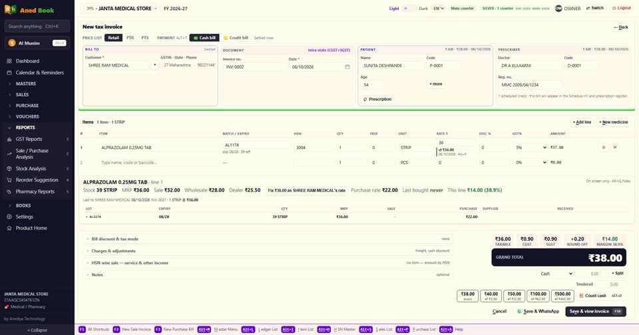Image resolution: width=639 pixels, height=335 pixels.
Task: Click the Cancel button
Action: [x=499, y=311]
